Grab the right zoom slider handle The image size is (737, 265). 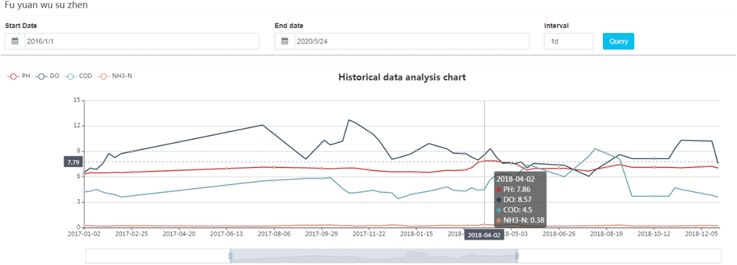(x=517, y=256)
